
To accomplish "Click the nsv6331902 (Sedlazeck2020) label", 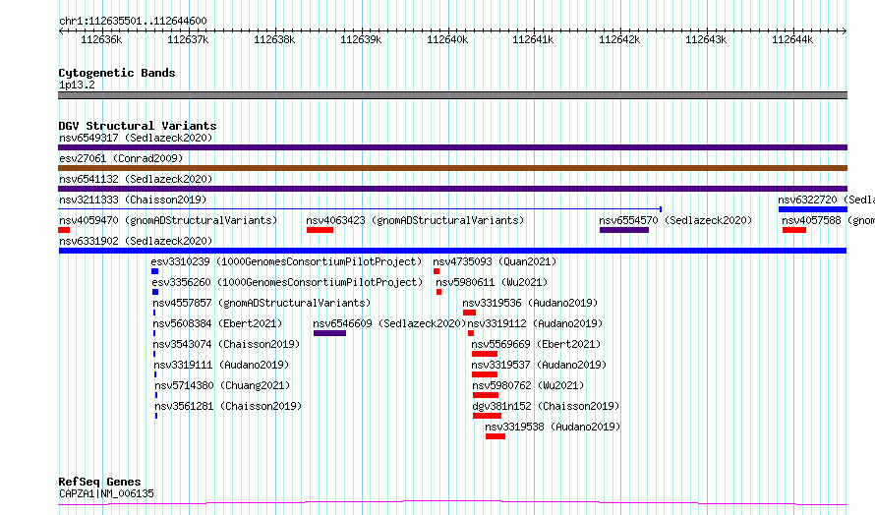I will point(136,241).
